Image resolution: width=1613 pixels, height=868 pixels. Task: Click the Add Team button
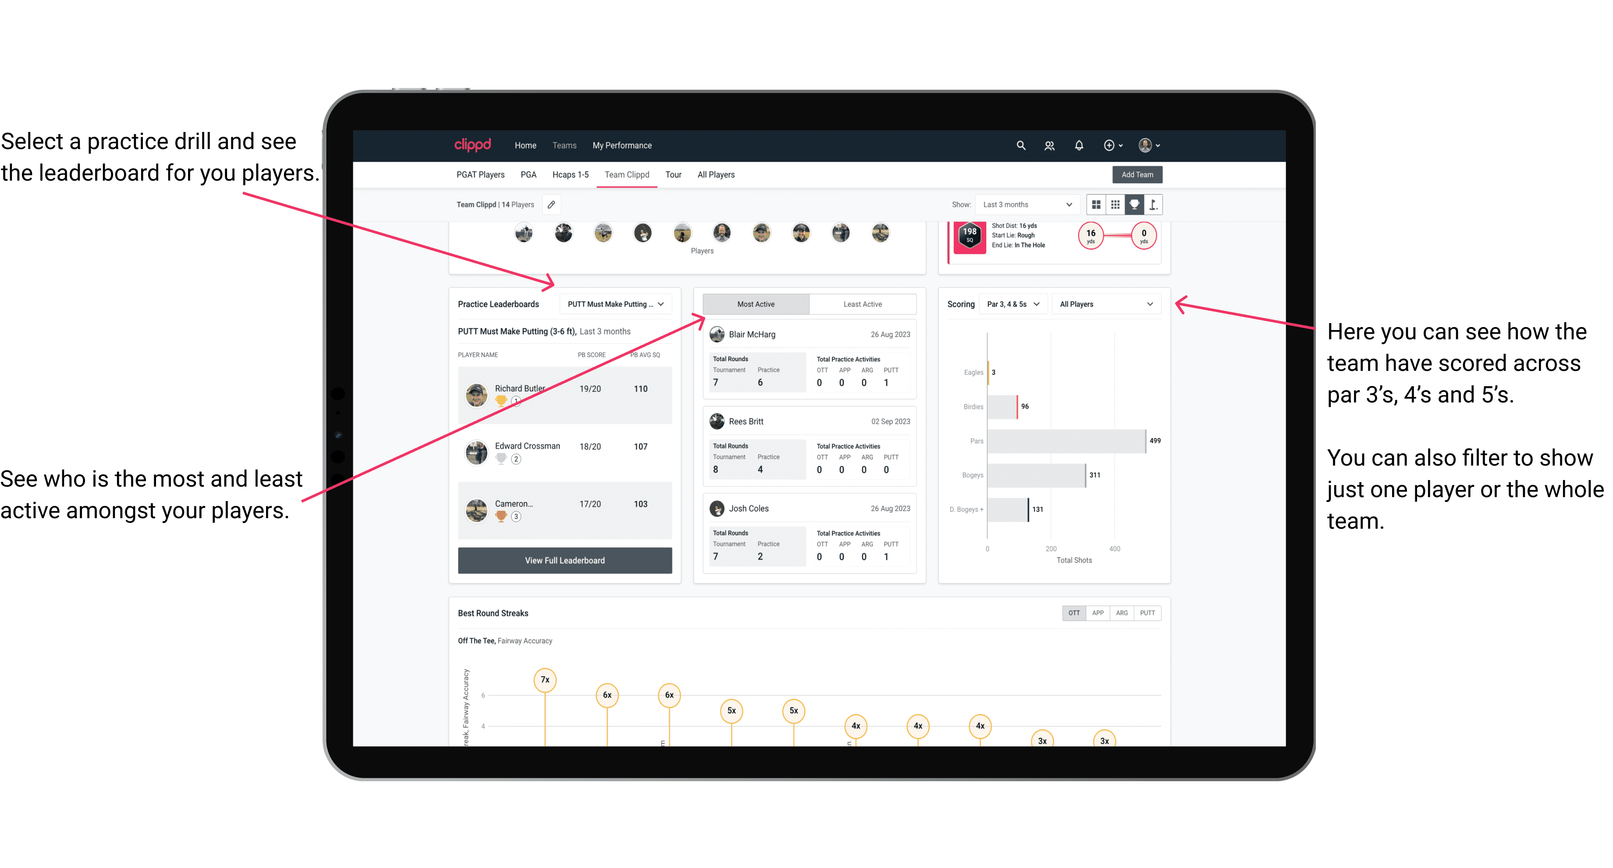(x=1136, y=174)
